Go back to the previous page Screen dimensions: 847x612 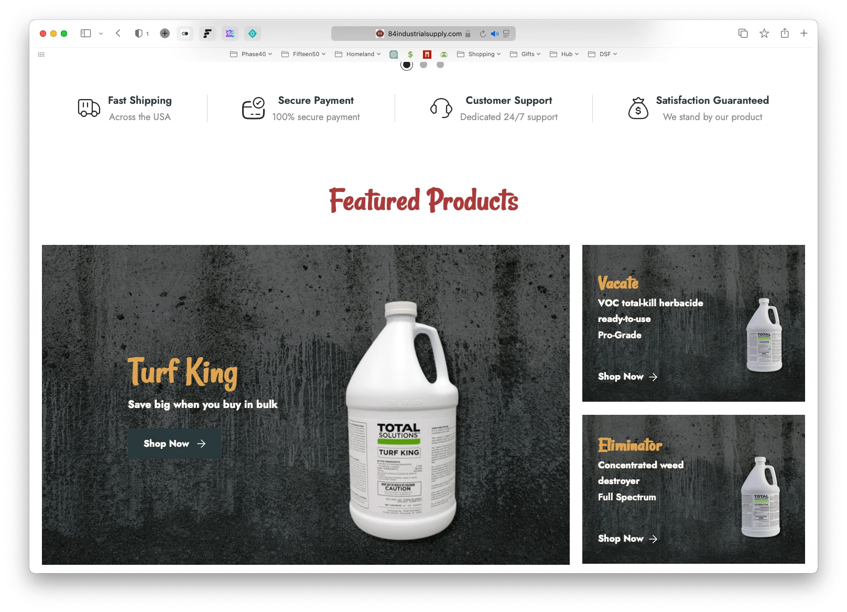point(118,34)
